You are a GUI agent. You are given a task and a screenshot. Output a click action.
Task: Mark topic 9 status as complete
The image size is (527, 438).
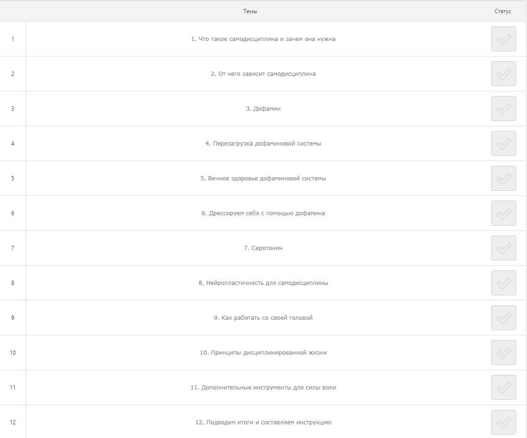point(503,318)
